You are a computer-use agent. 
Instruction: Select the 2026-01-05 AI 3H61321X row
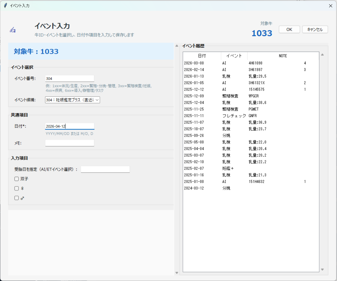click(251, 83)
